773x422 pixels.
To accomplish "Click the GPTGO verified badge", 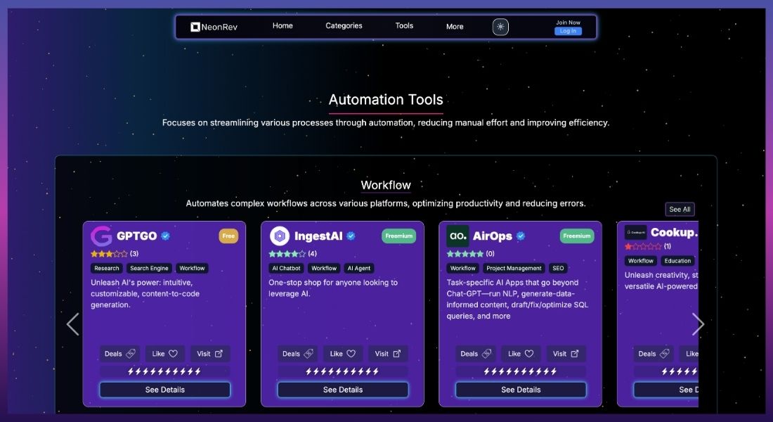I will pos(166,236).
